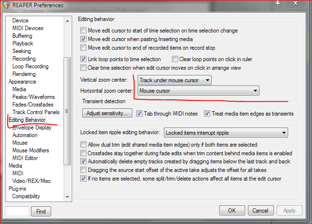Enable Clear loop points on click in ruler
Image resolution: width=312 pixels, height=224 pixels.
pyautogui.click(x=175, y=59)
